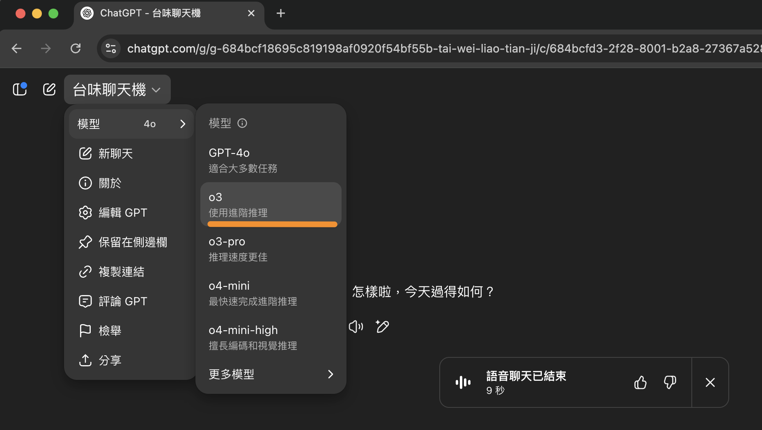Viewport: 762px width, 430px height.
Task: Select 新聊天 from the menu
Action: coord(131,153)
